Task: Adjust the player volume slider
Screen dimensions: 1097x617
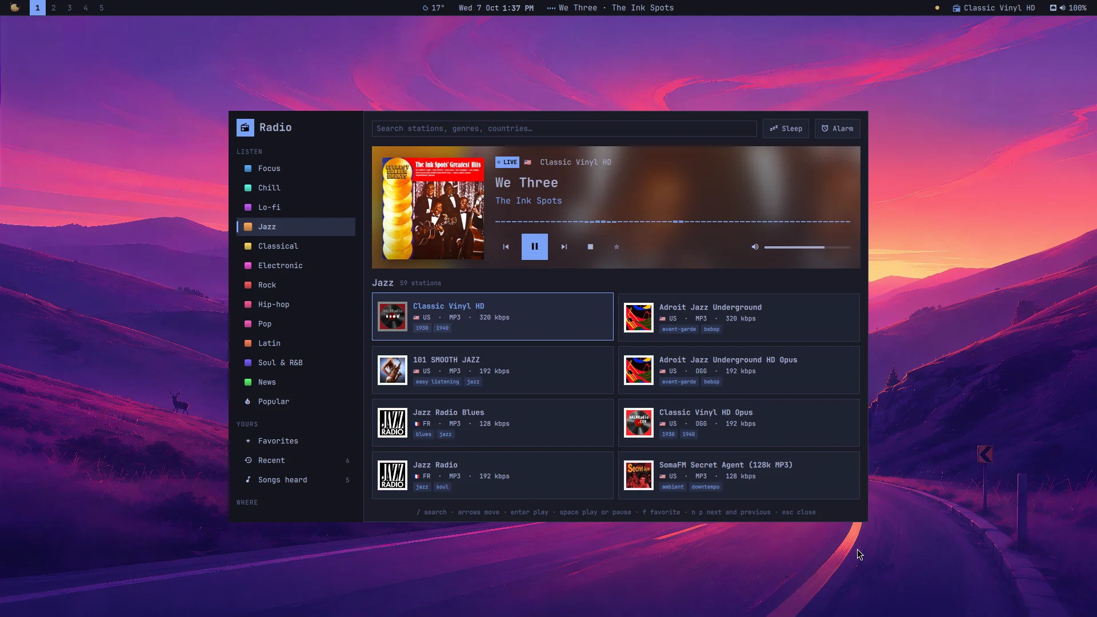Action: coord(807,247)
